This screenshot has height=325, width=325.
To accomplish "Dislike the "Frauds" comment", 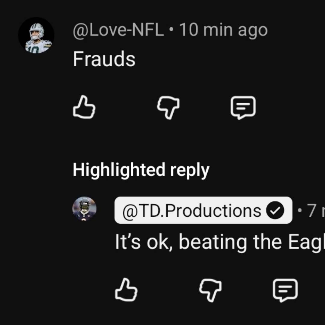I will [x=168, y=108].
